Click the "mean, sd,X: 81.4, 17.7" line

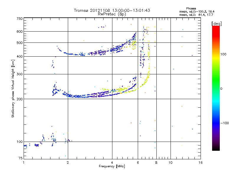click(x=196, y=15)
